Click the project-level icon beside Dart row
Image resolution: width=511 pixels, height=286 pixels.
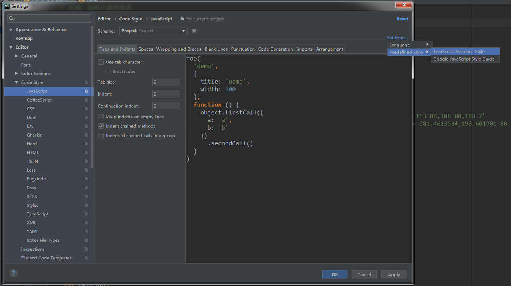(x=86, y=118)
